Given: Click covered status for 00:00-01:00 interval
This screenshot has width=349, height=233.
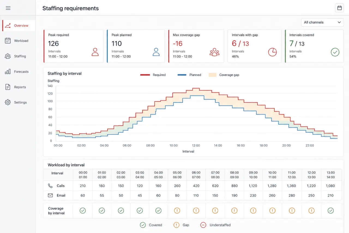Looking at the screenshot, I should point(83,210).
